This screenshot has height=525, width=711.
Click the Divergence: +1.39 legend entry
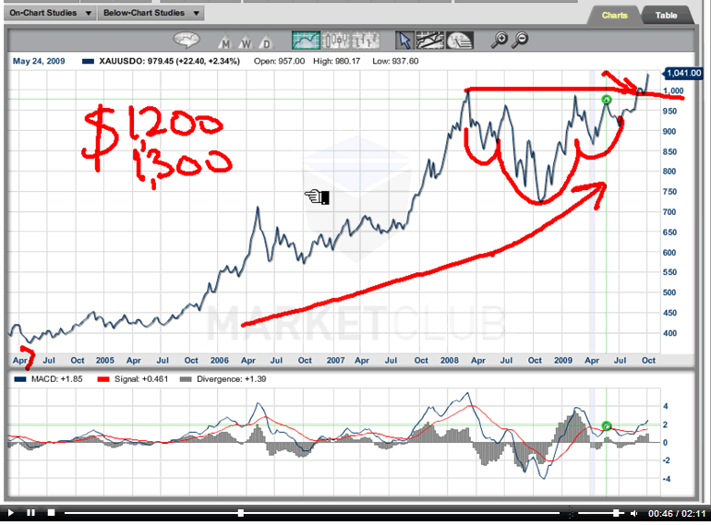coord(223,379)
